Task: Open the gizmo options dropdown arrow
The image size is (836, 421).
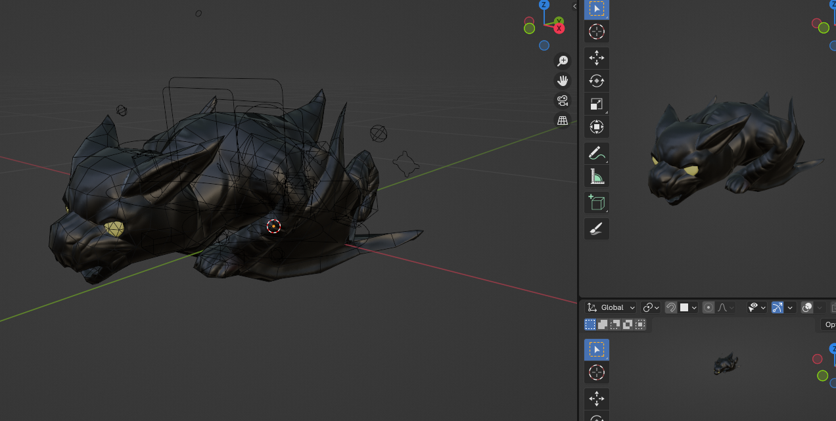Action: click(791, 307)
